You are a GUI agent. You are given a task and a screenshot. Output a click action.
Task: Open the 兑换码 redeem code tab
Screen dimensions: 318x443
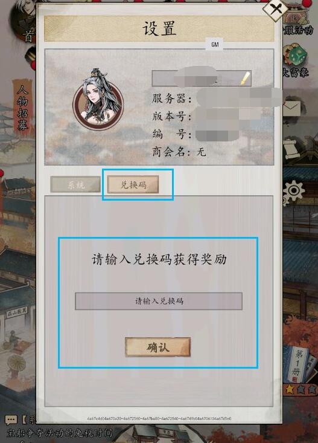pos(133,184)
